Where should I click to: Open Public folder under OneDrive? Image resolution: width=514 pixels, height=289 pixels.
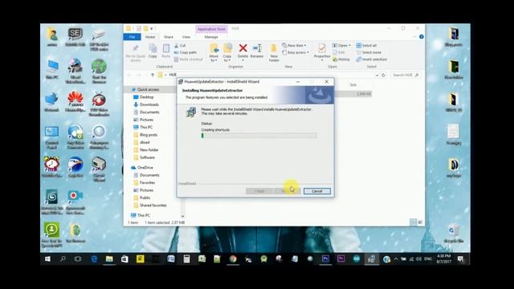coord(145,197)
